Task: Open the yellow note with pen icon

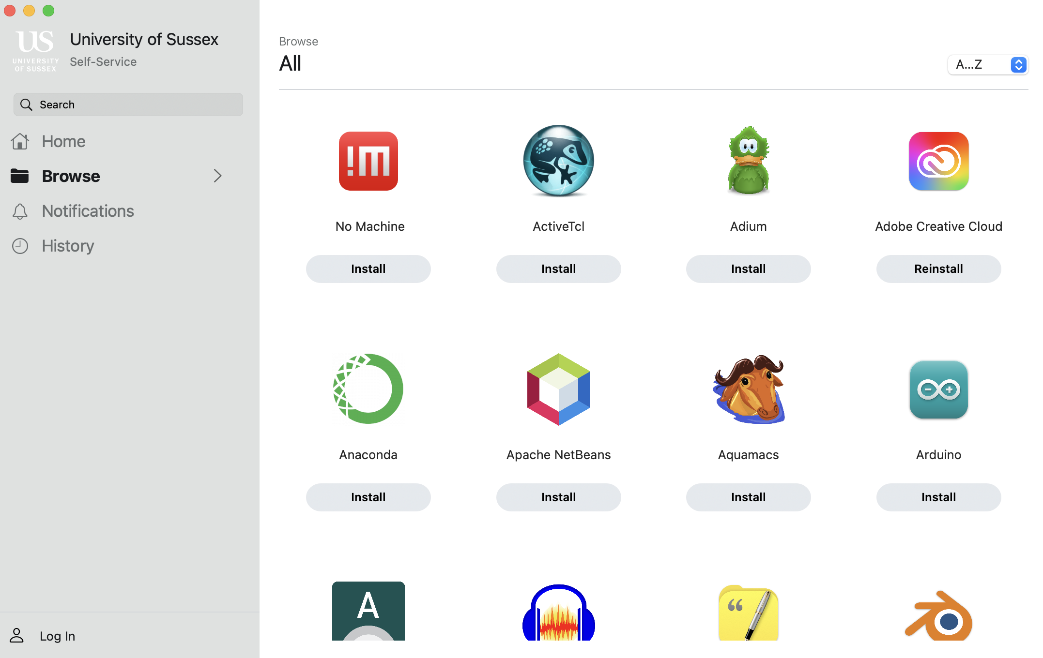Action: click(749, 613)
